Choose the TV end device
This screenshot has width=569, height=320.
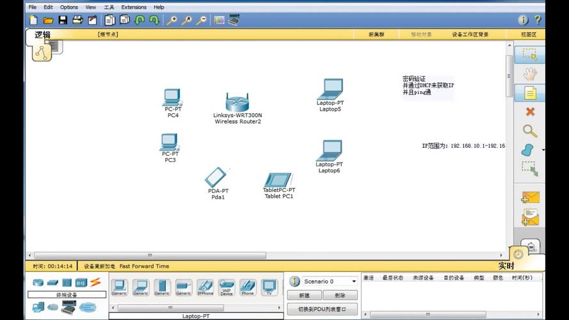pyautogui.click(x=269, y=287)
